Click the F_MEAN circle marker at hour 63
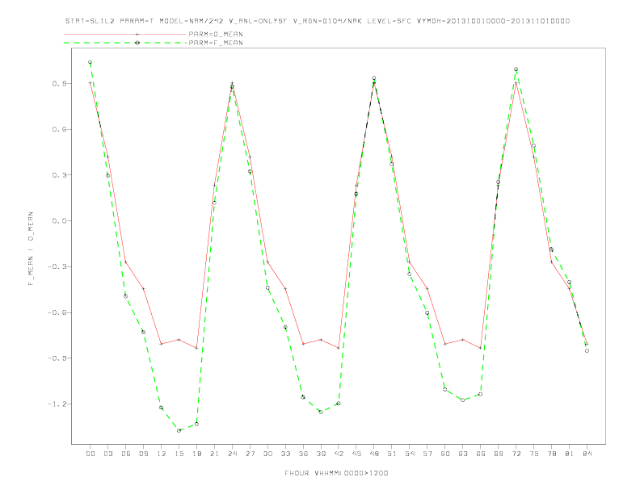Image resolution: width=640 pixels, height=494 pixels. tap(463, 400)
